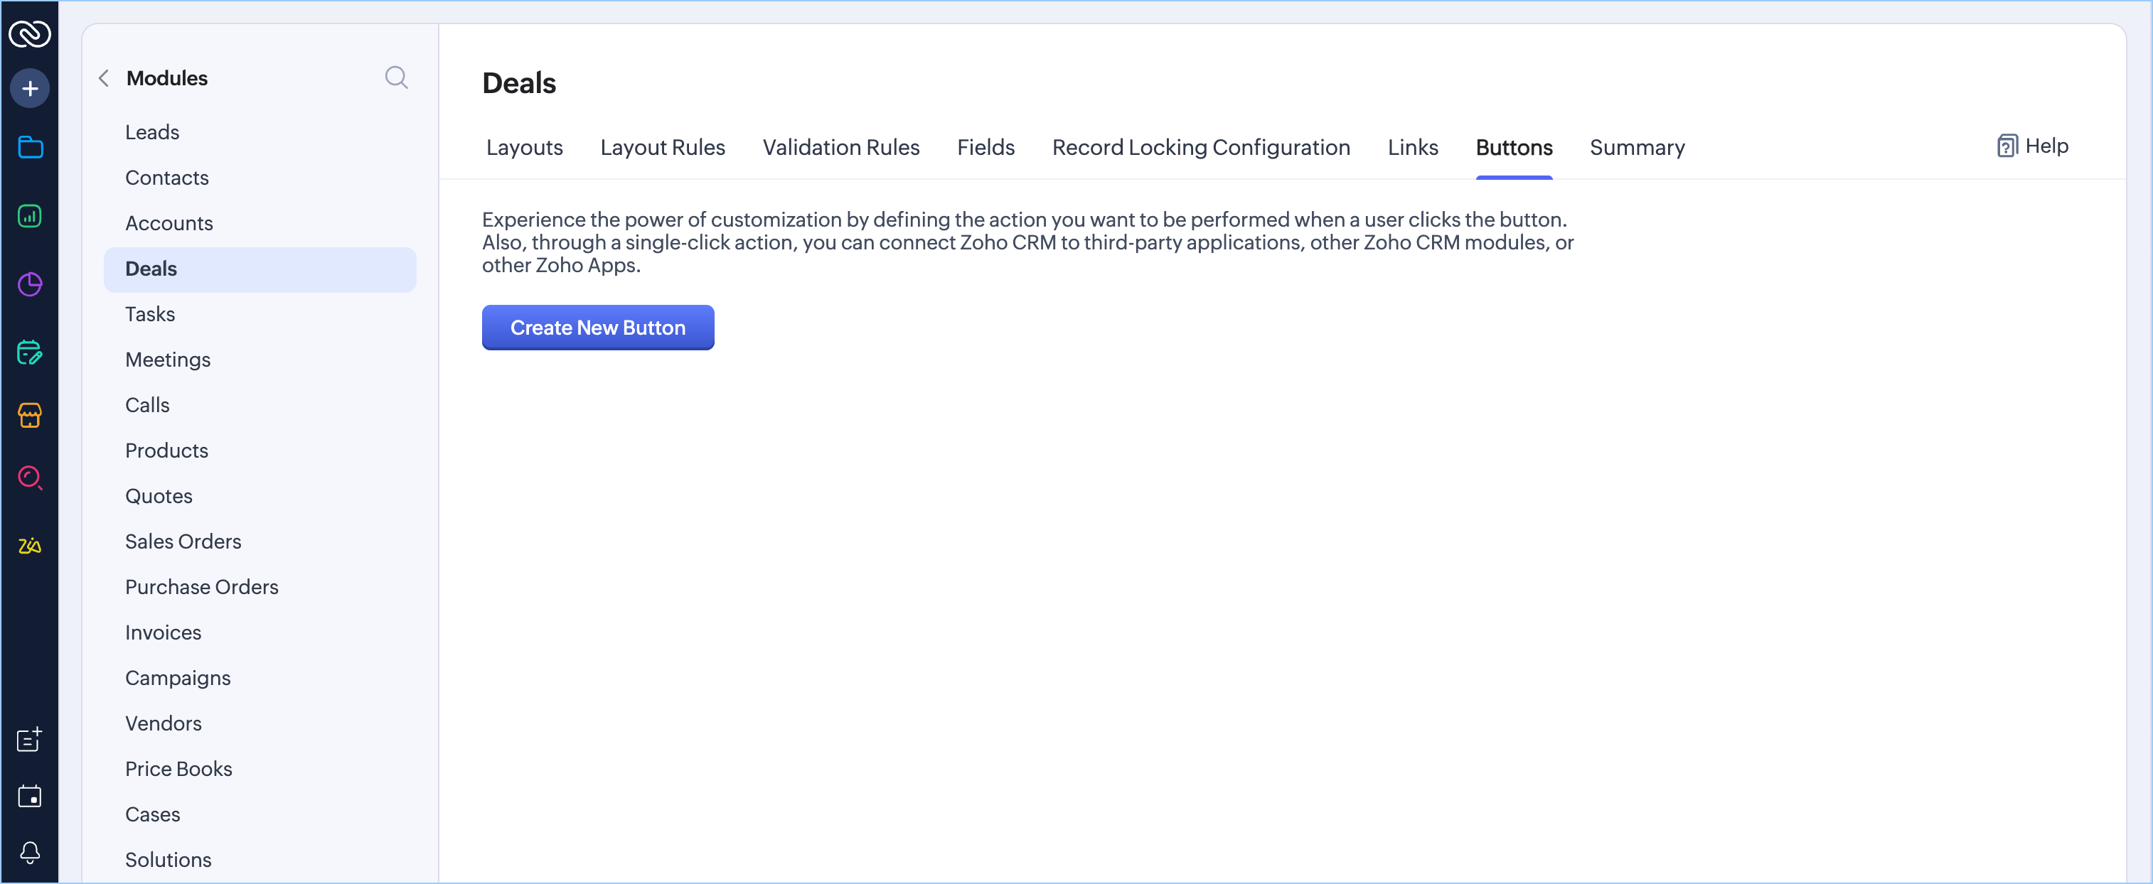
Task: Open the folder icon in left rail
Action: point(30,148)
